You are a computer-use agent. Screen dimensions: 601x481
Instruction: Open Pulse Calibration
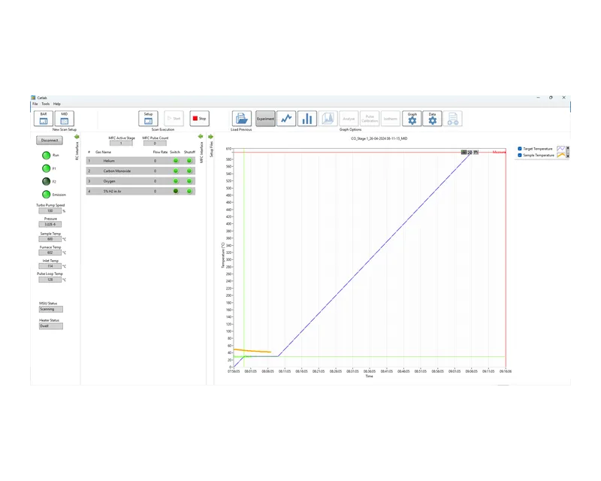point(370,119)
